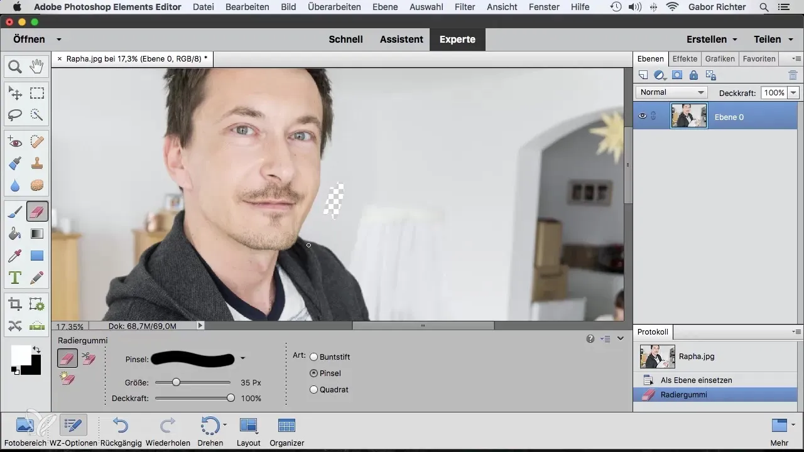Image resolution: width=804 pixels, height=452 pixels.
Task: Select the Zoom tool
Action: (x=15, y=66)
